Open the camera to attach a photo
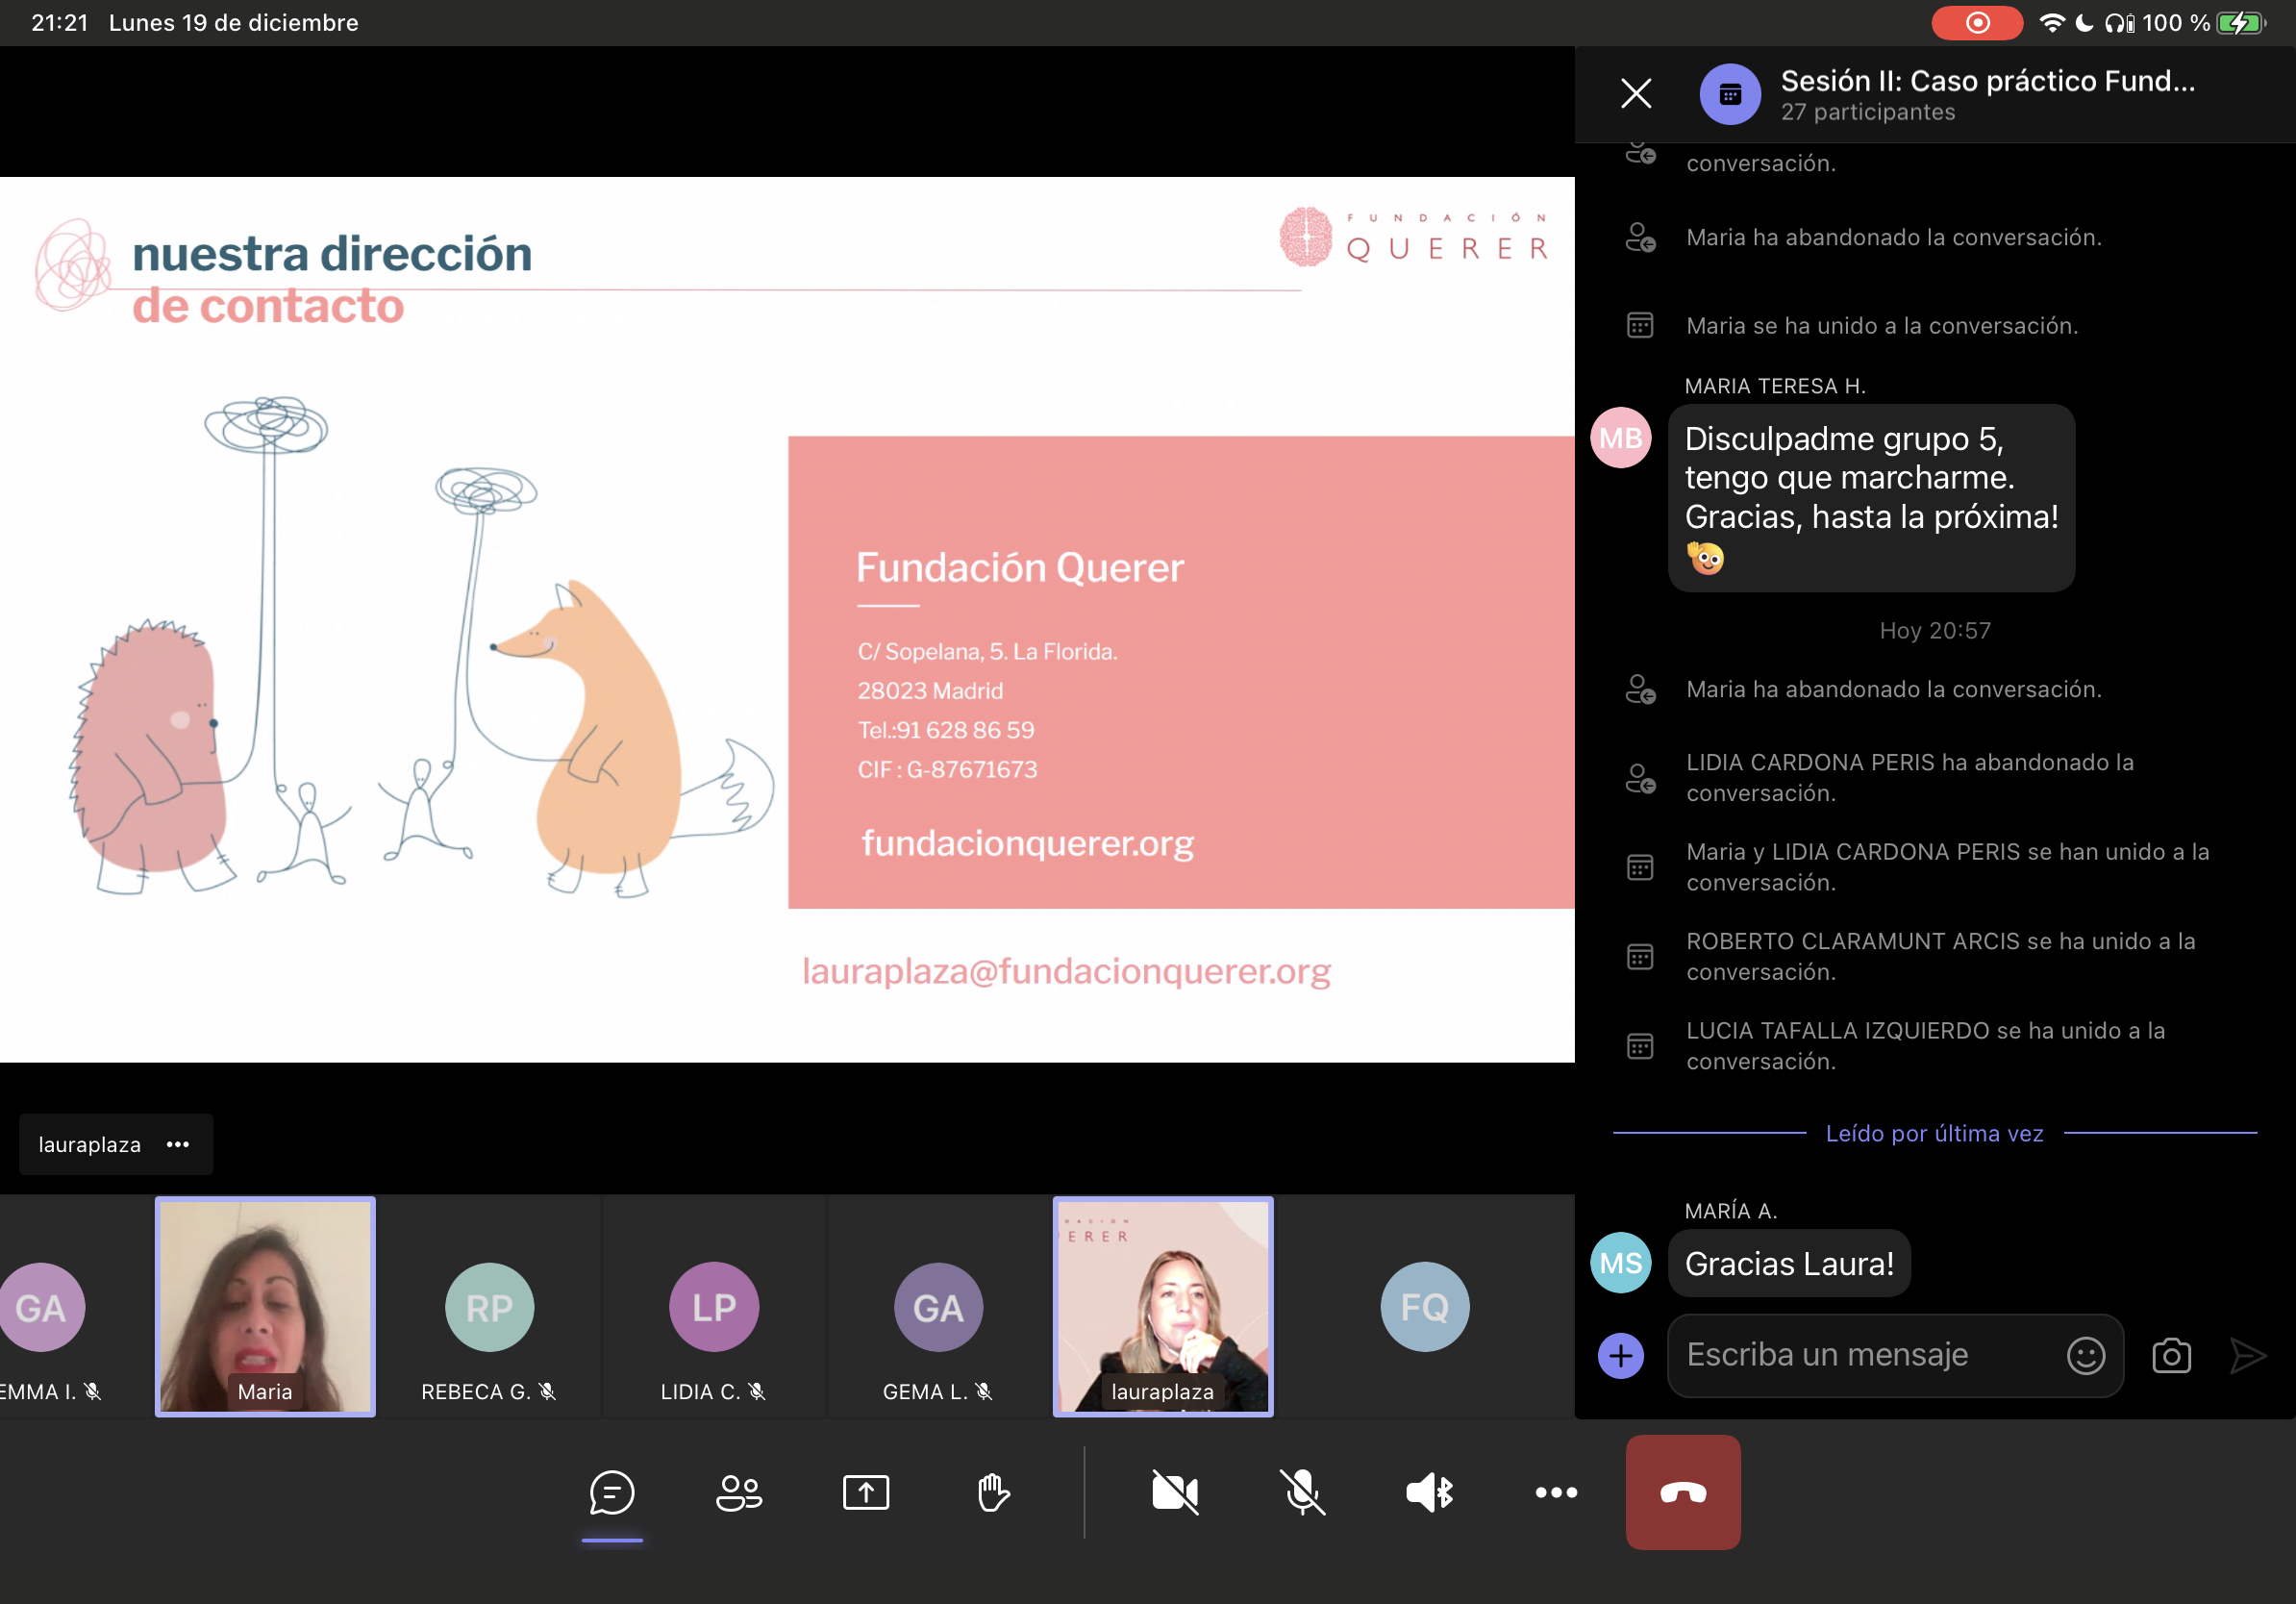This screenshot has width=2296, height=1604. click(x=2171, y=1356)
